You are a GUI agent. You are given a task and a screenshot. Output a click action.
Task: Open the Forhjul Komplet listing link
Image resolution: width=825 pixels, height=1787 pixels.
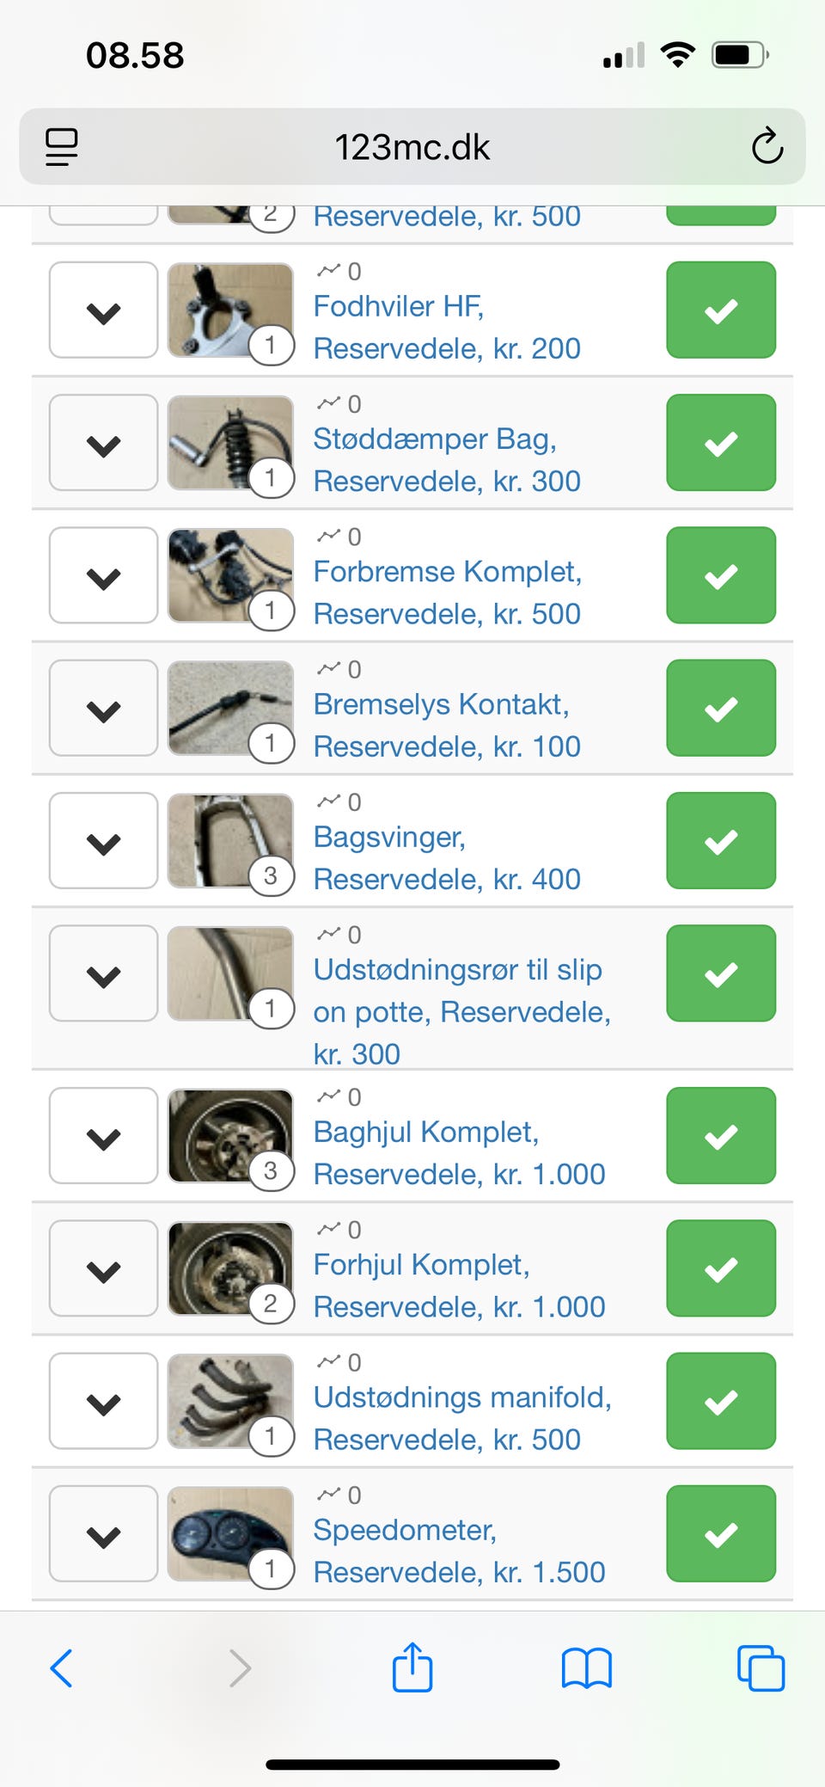[x=459, y=1286]
